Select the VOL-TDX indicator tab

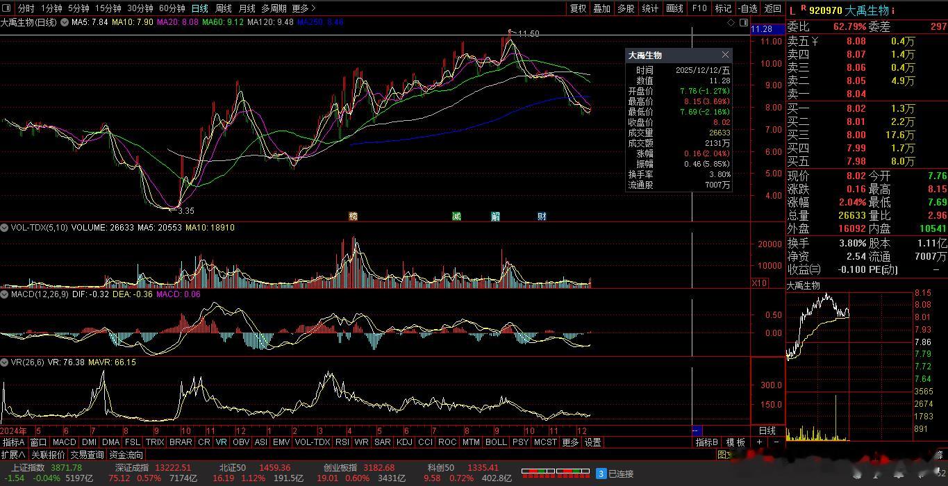[x=312, y=442]
